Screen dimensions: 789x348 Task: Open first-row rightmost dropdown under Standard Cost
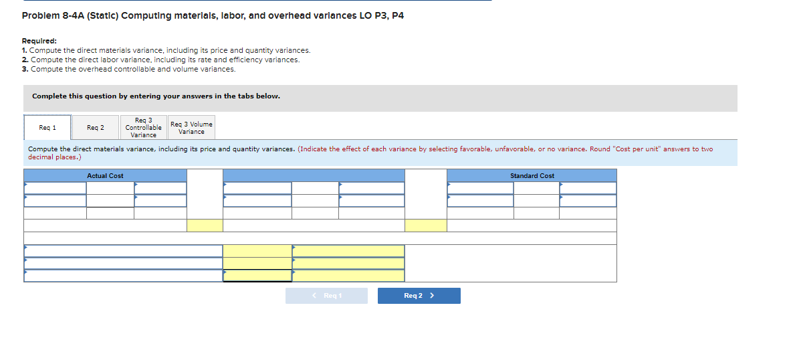tap(588, 188)
